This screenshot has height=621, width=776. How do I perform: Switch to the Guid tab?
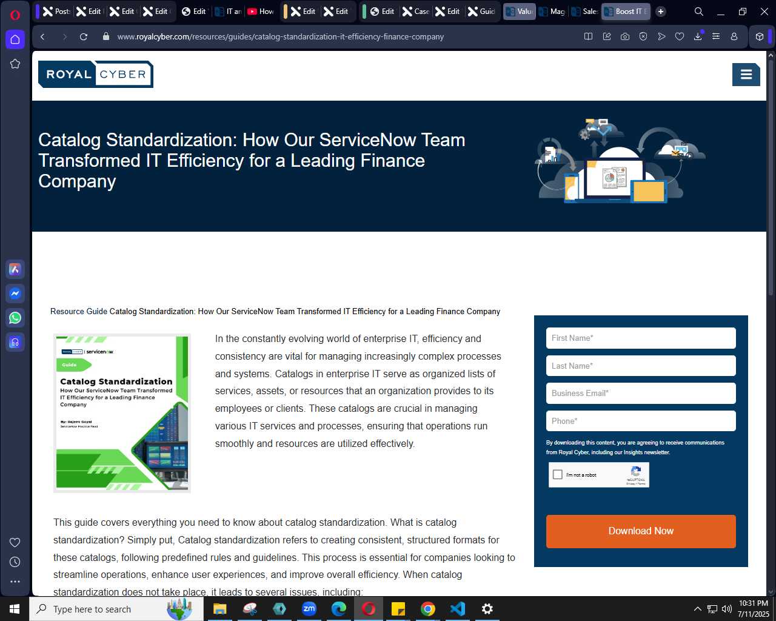(481, 12)
